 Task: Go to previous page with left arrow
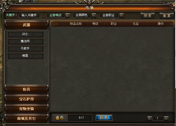150,118
